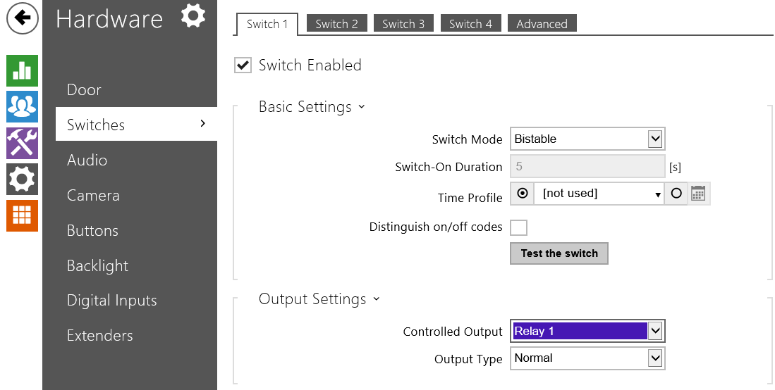The image size is (775, 390).
Task: Enable Distinguish on/off codes checkbox
Action: 518,227
